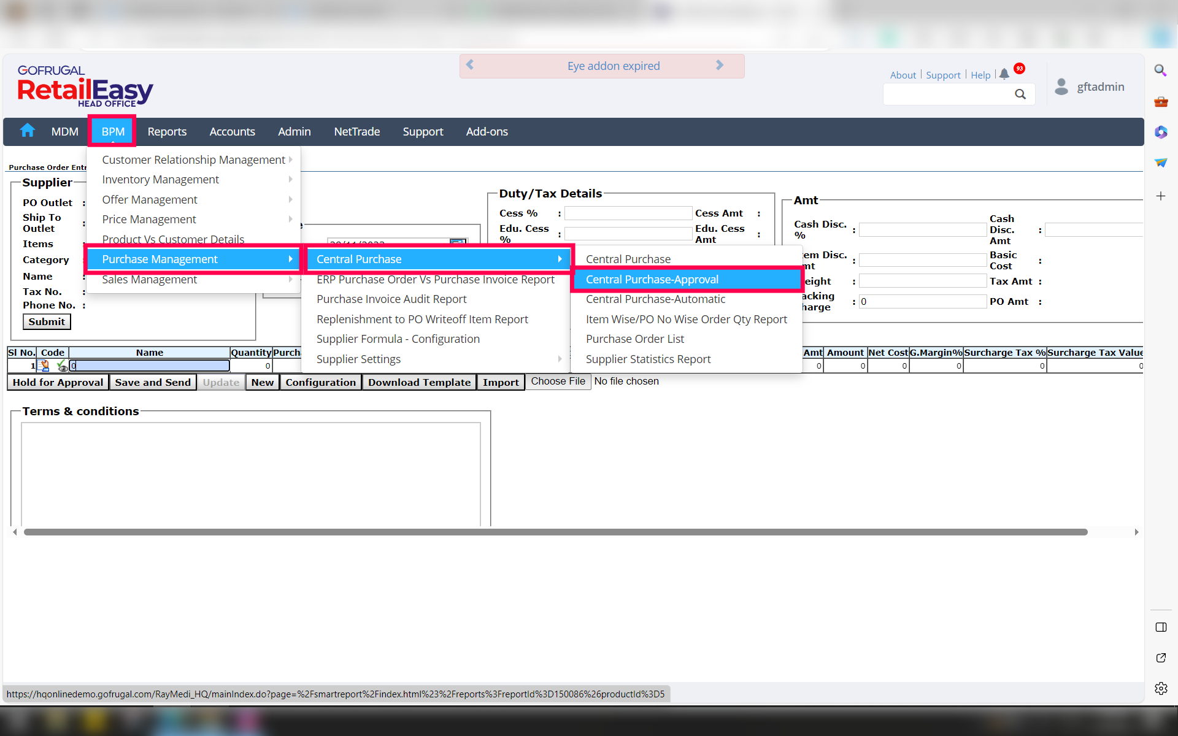Click the horizontal scrollbar under the form
1178x736 pixels.
pyautogui.click(x=555, y=532)
